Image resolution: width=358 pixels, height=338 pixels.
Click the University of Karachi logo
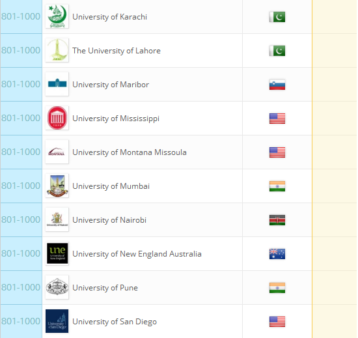pos(57,16)
